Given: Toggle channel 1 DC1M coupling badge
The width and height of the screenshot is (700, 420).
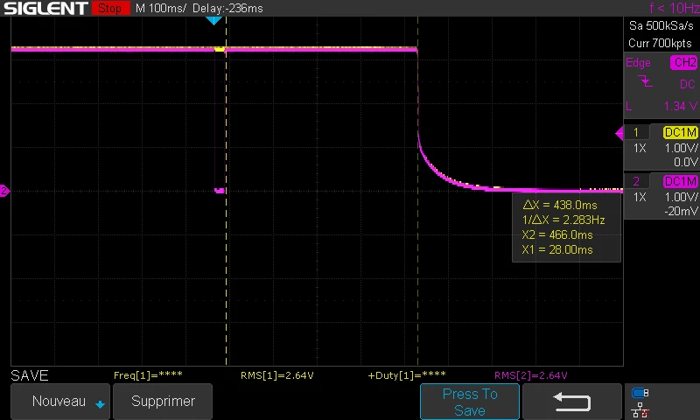Looking at the screenshot, I should coord(680,132).
